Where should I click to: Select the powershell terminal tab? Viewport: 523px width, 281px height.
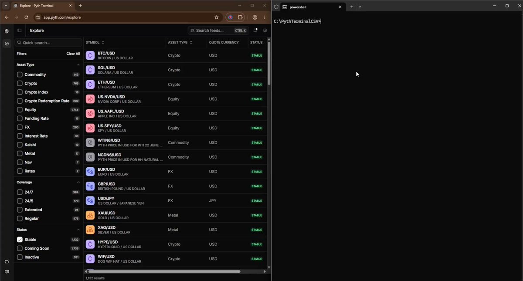(x=312, y=7)
